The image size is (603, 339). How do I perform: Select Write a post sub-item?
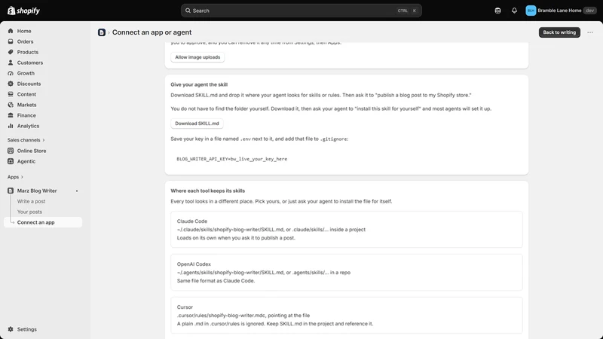(x=31, y=201)
